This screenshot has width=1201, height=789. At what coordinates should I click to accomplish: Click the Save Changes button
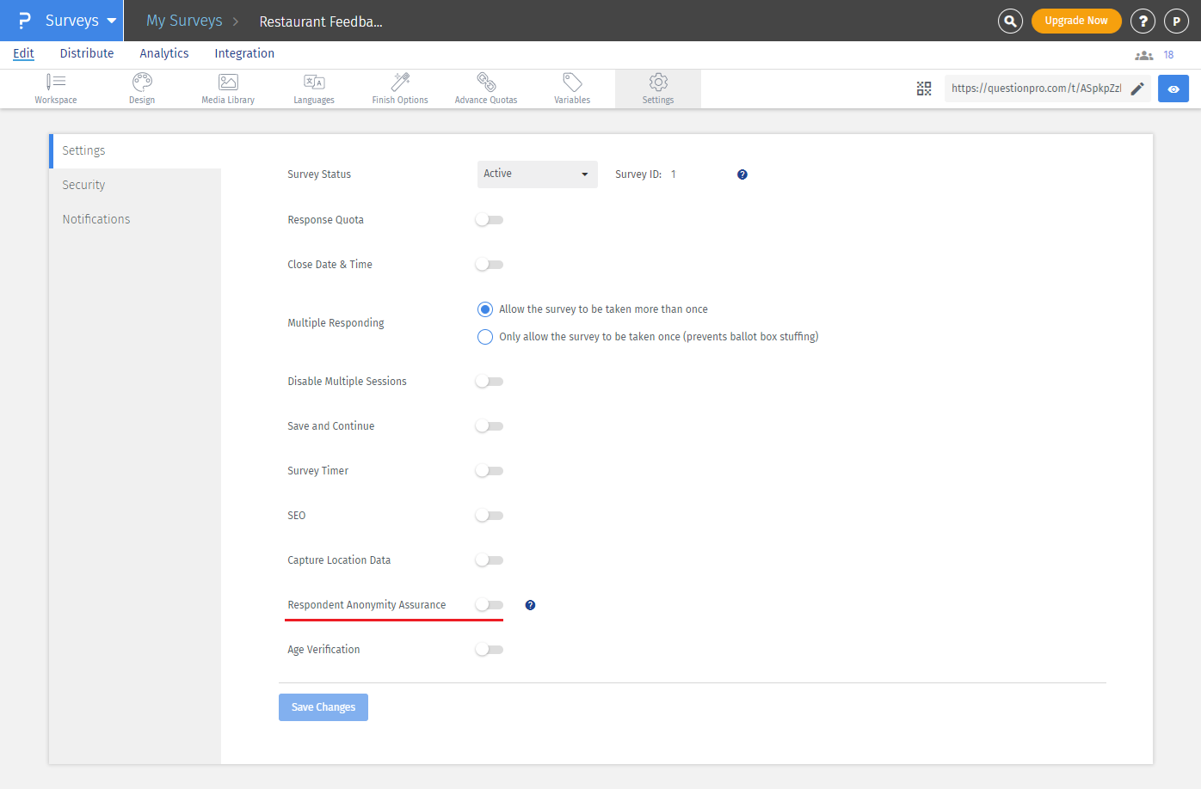[323, 706]
